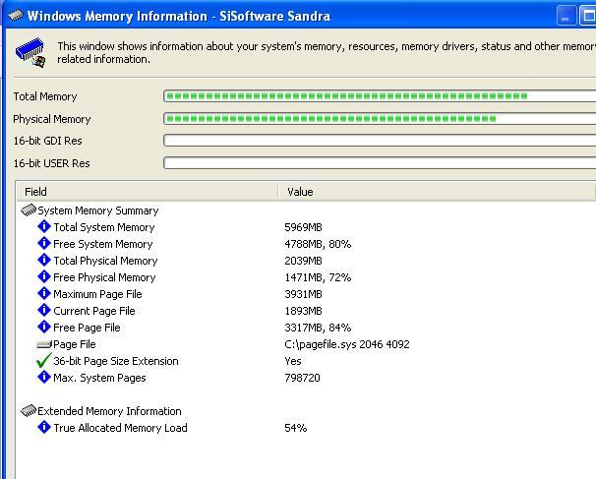
Task: Click info icon beside Current Page File
Action: click(44, 310)
